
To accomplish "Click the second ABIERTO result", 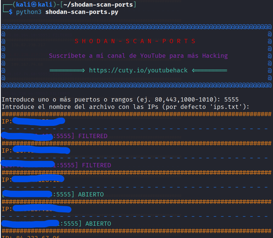I will tap(98, 224).
